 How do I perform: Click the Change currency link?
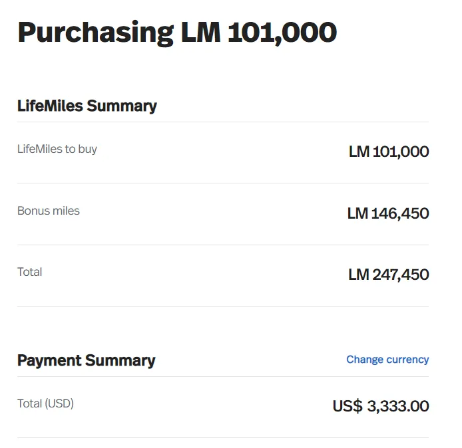pos(387,360)
